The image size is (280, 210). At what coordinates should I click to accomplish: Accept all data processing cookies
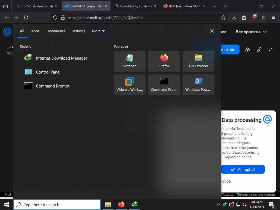click(x=243, y=169)
